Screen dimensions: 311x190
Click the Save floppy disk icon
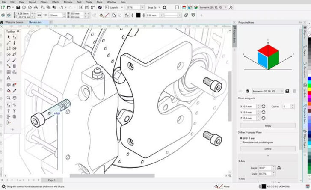click(18, 7)
